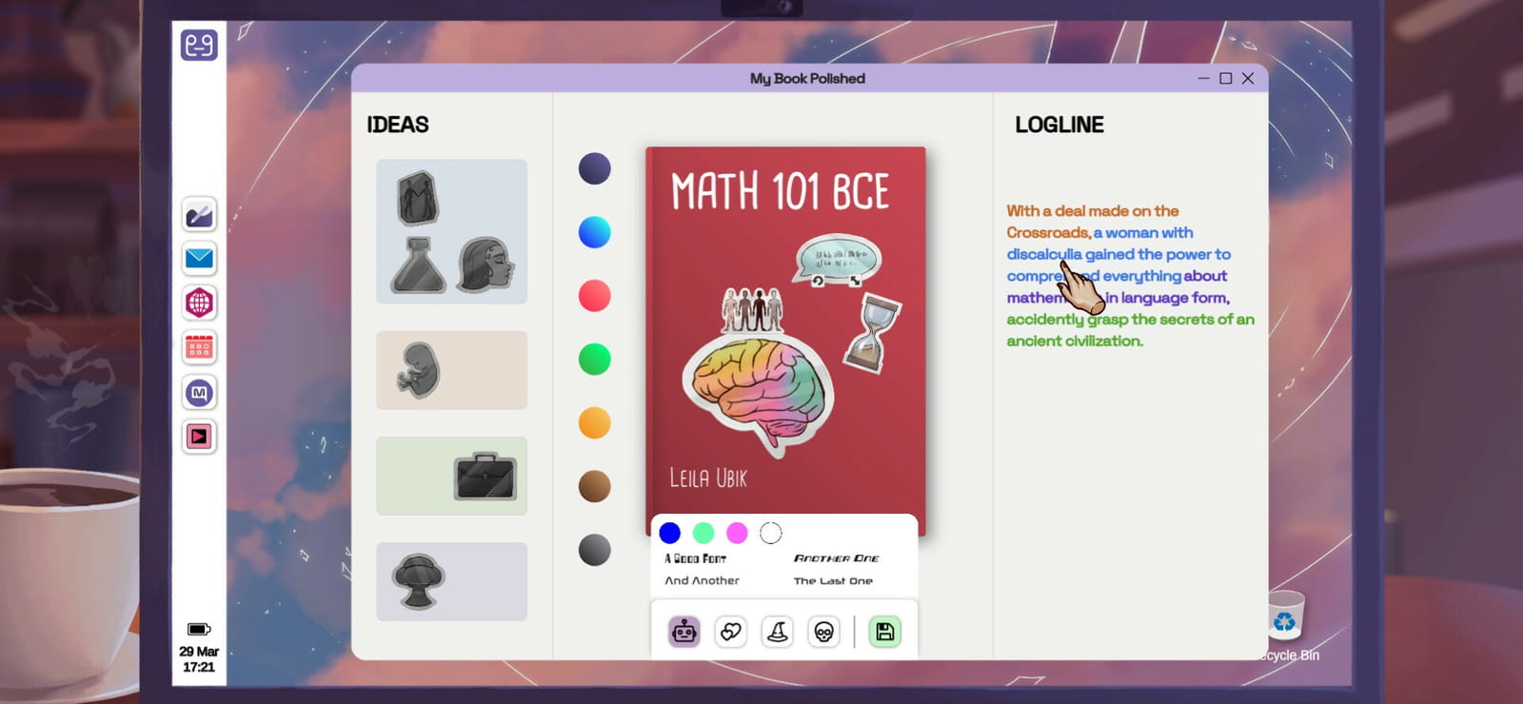
Task: Open the globe browser app icon
Action: (x=199, y=303)
